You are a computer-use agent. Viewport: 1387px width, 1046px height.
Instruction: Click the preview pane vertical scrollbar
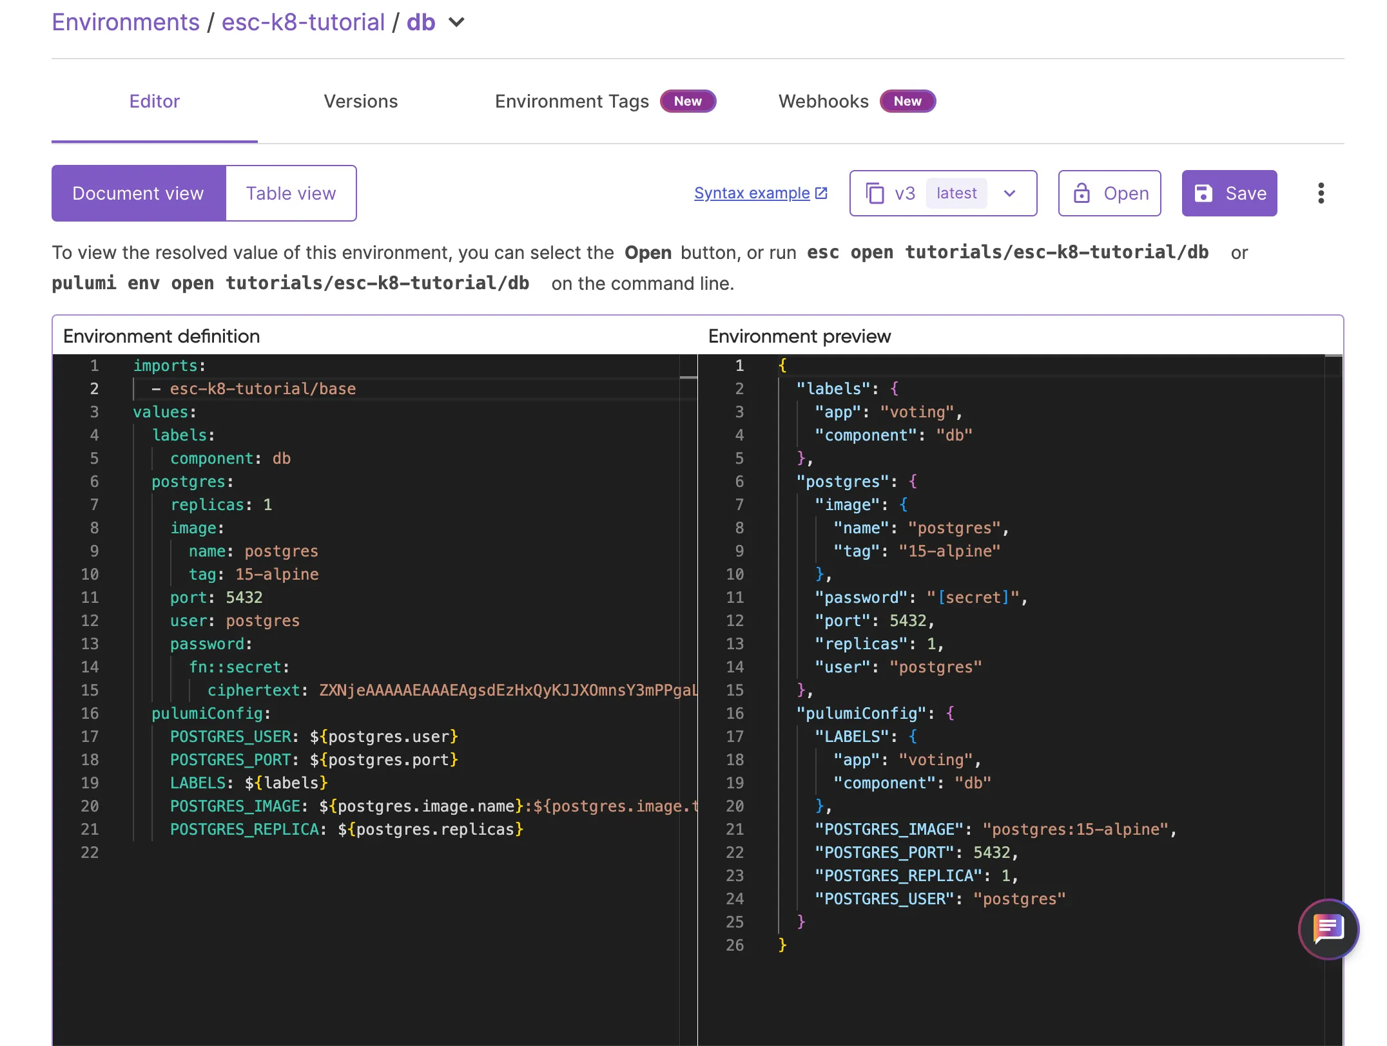(1334, 699)
